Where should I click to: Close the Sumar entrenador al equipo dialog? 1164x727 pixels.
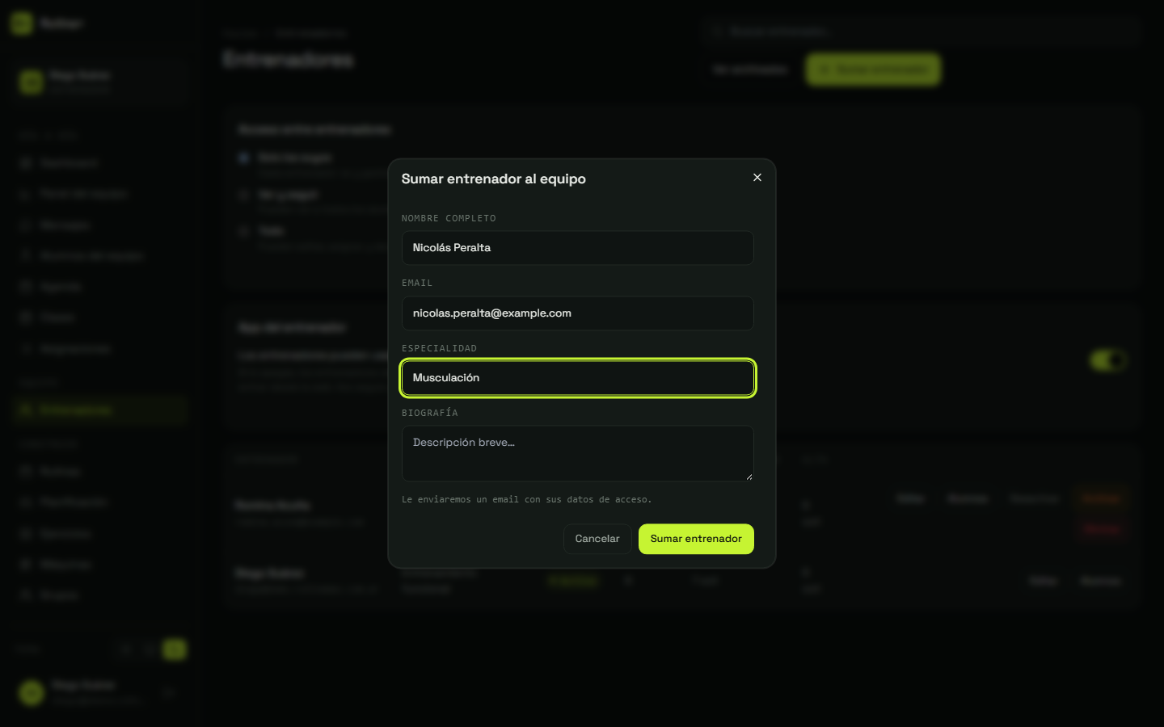click(x=757, y=178)
